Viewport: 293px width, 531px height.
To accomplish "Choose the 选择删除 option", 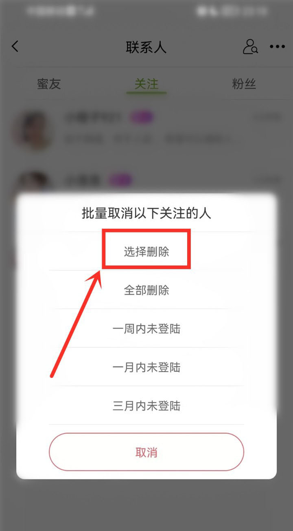I will [x=146, y=252].
